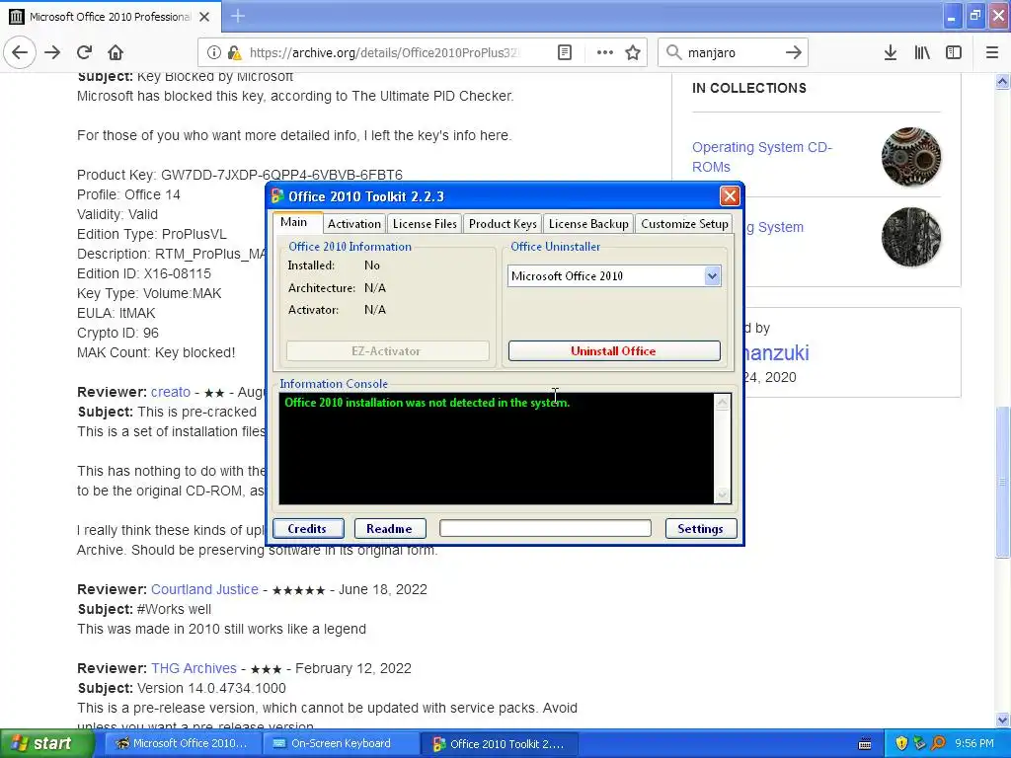This screenshot has height=758, width=1011.
Task: Open the browser library icon
Action: [x=922, y=53]
